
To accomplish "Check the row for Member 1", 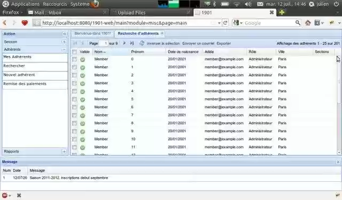I will coord(74,67).
